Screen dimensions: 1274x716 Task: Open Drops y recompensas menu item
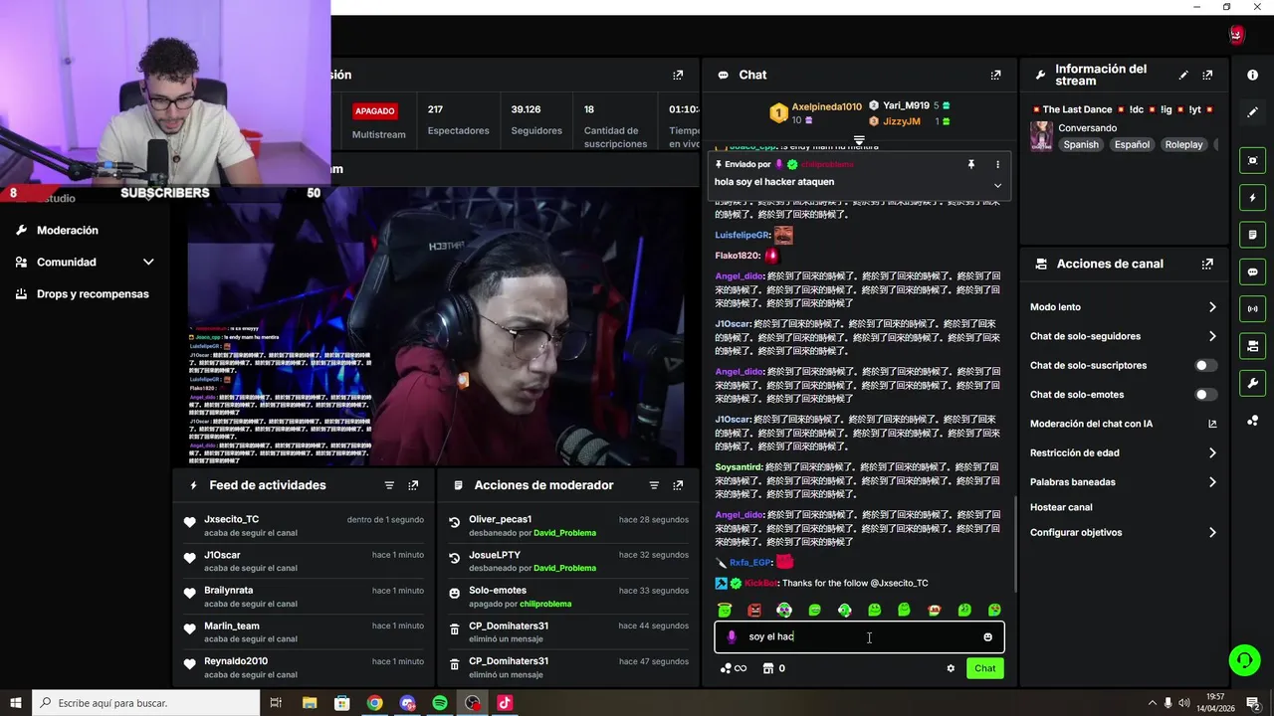click(x=93, y=293)
